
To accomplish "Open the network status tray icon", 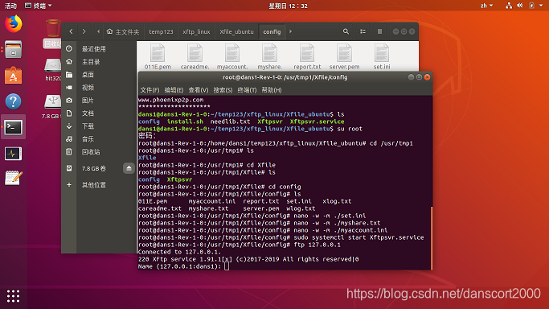I will point(509,6).
